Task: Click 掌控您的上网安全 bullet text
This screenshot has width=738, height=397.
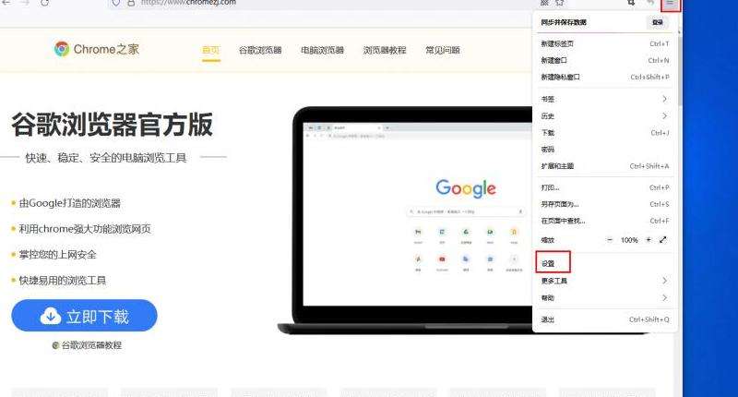Action: pyautogui.click(x=57, y=255)
